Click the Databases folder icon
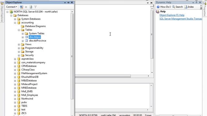The height and width of the screenshot is (116, 207). (x=15, y=15)
